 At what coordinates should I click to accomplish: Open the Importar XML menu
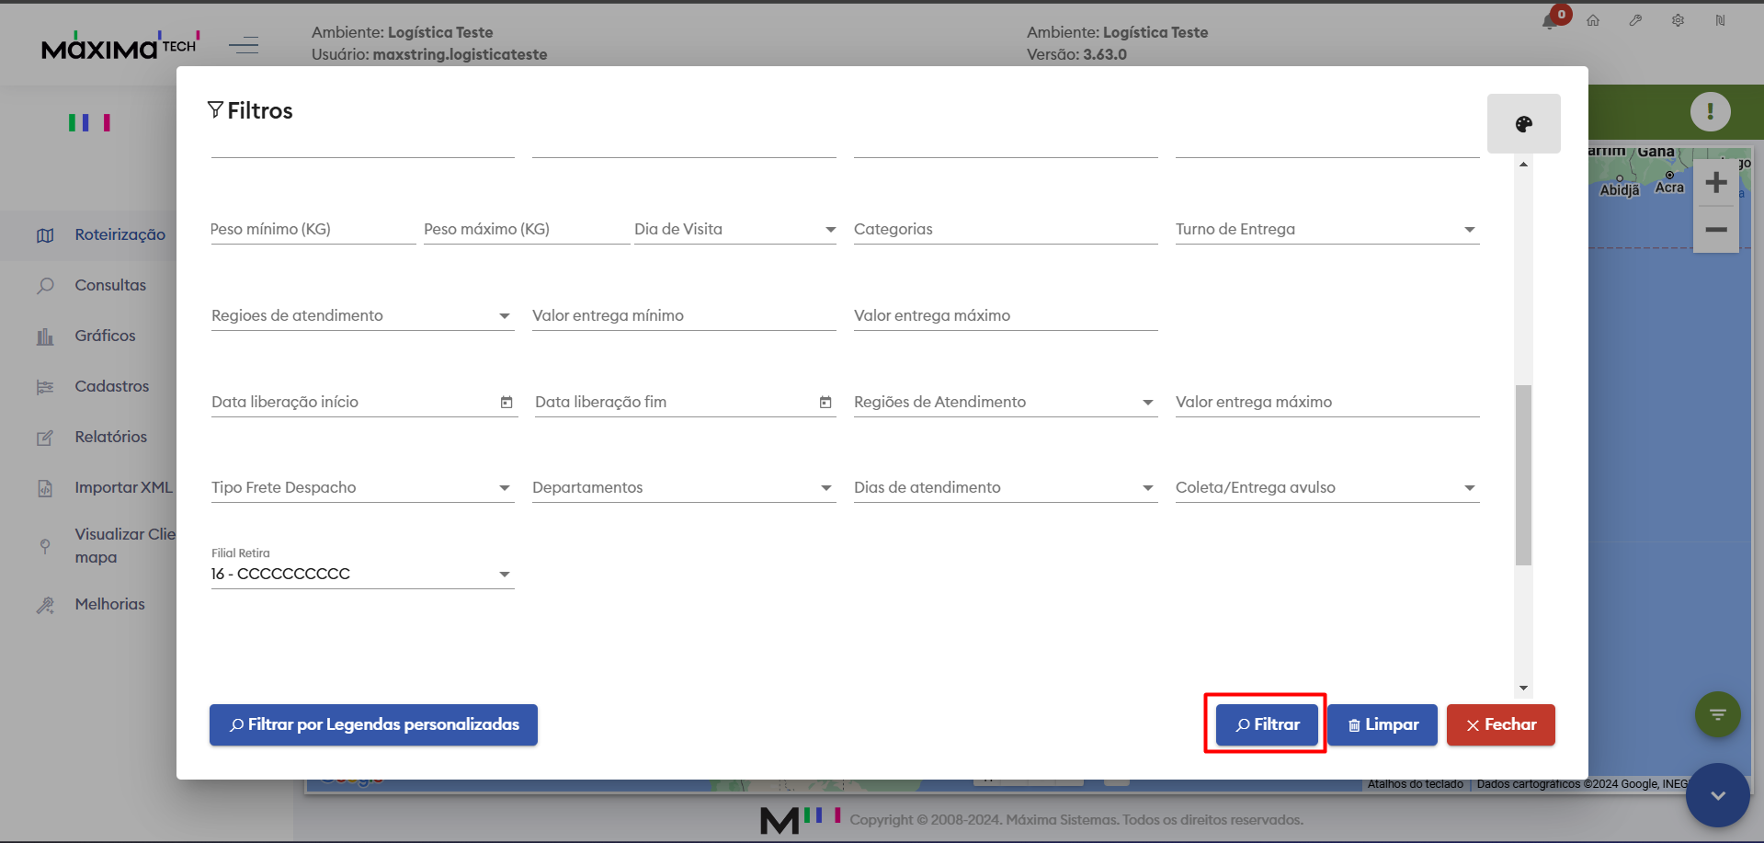(123, 487)
